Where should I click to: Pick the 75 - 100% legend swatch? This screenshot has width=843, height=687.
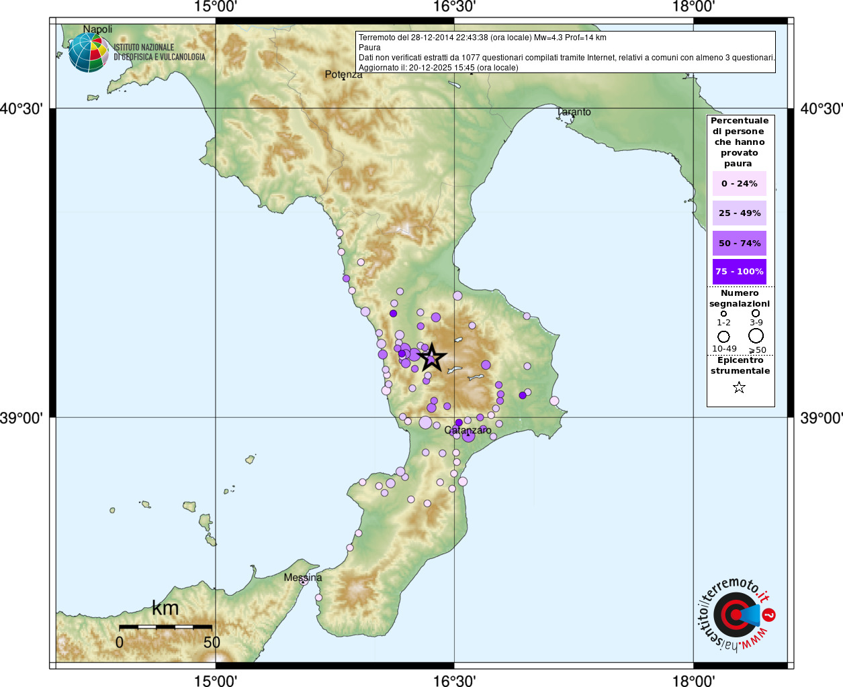click(739, 272)
